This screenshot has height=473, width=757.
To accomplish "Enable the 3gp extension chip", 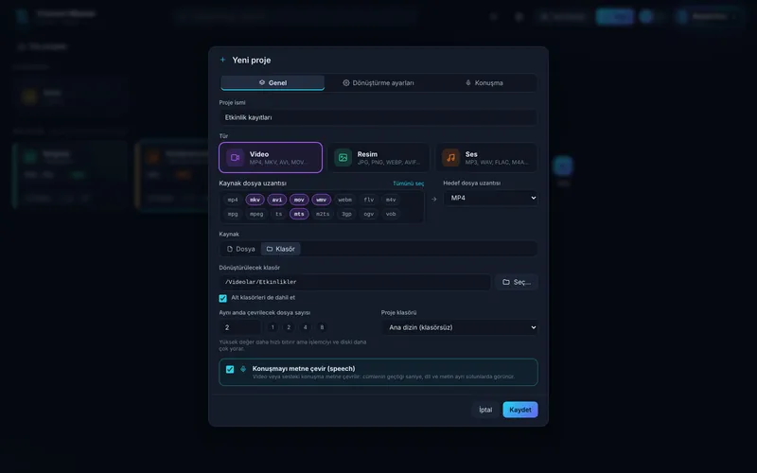I will [346, 214].
